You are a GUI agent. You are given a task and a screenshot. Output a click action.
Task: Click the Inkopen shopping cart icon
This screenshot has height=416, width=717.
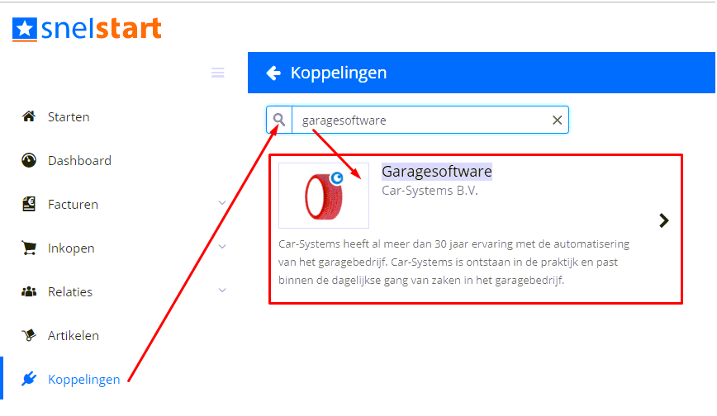[x=29, y=248]
